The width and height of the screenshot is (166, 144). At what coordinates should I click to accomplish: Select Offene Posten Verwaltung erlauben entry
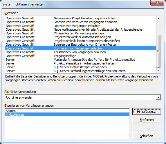click(x=80, y=33)
